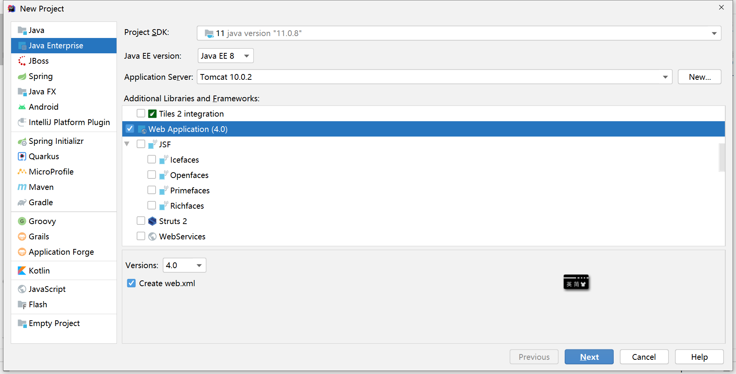The image size is (736, 374).
Task: Check the Icefaces checkbox
Action: coord(152,160)
